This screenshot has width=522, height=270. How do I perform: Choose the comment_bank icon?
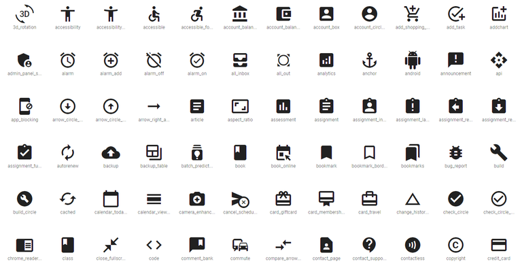coord(197,245)
